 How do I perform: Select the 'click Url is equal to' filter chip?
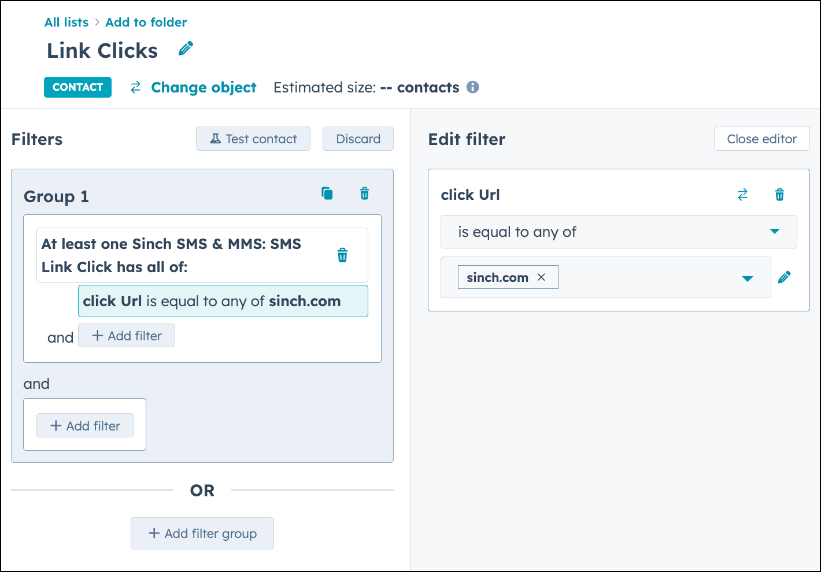click(x=223, y=301)
